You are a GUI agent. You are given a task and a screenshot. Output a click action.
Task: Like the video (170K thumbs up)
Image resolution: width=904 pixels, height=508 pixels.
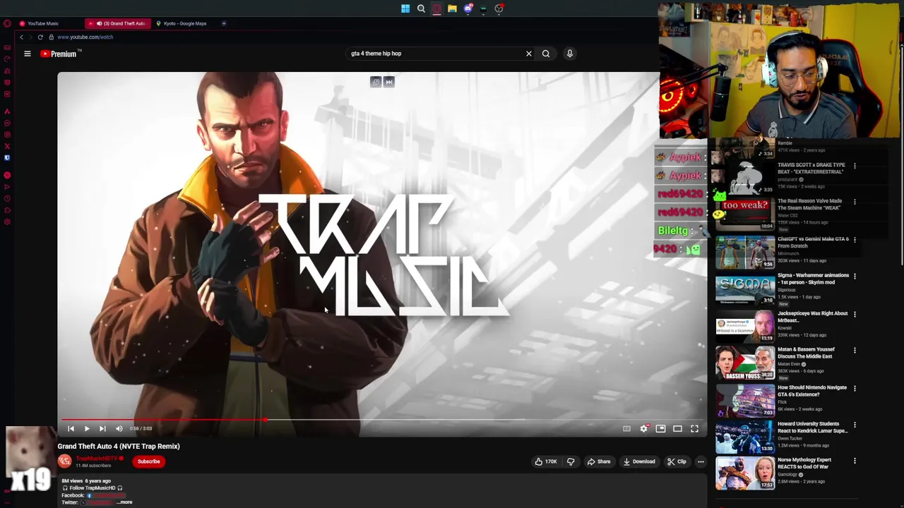point(545,461)
